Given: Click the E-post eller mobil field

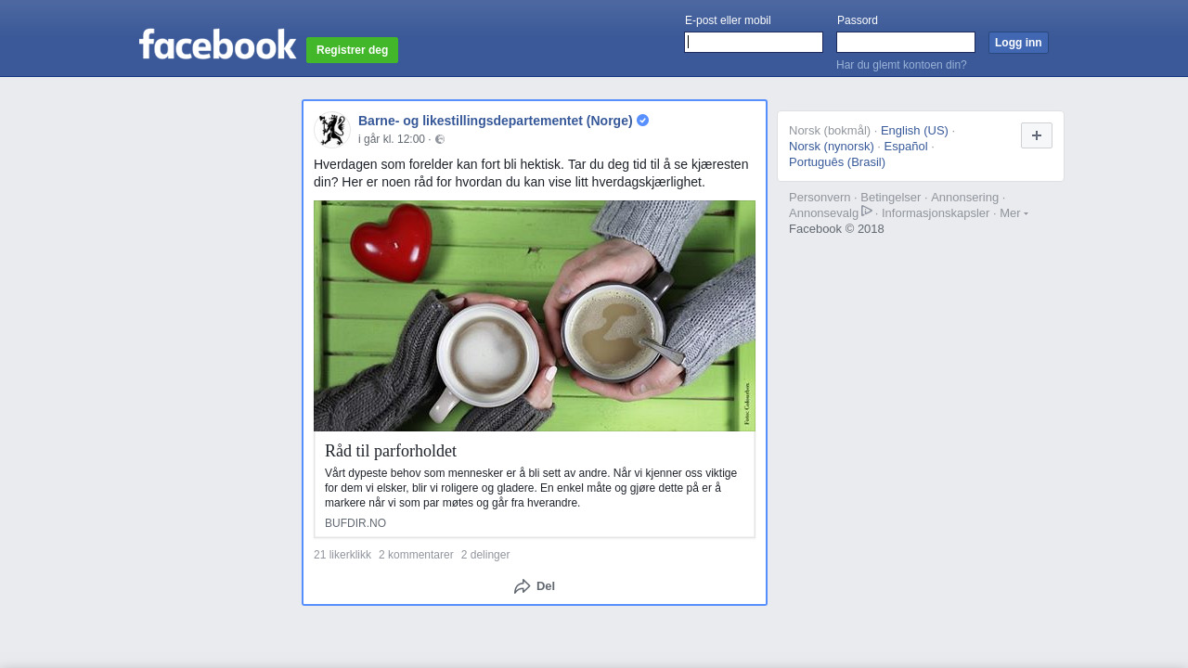Looking at the screenshot, I should 753,43.
